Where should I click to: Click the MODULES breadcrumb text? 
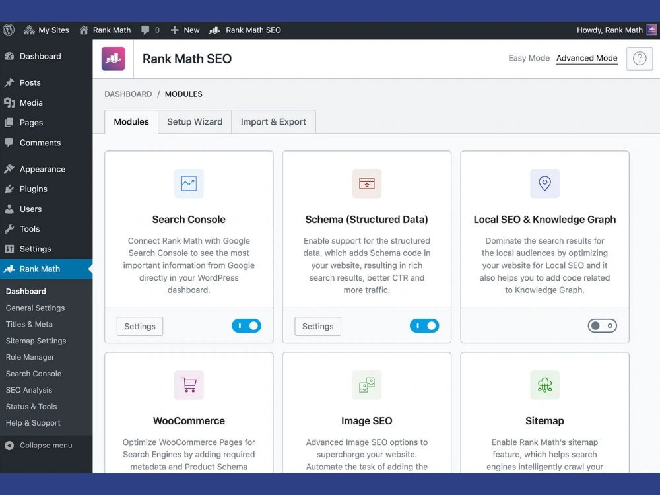pos(183,94)
